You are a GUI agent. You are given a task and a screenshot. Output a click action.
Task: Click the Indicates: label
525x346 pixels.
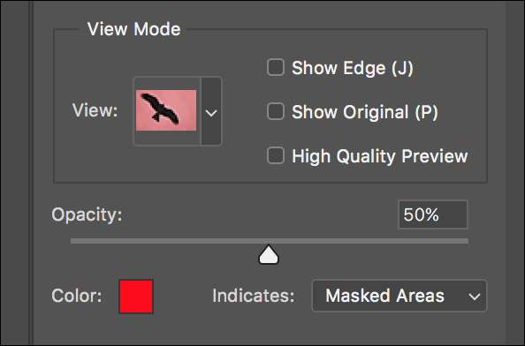[254, 297]
